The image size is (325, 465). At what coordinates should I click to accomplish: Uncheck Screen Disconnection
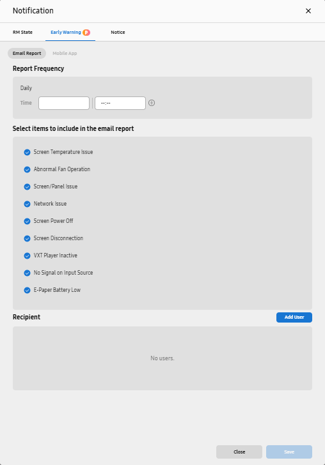coord(27,238)
